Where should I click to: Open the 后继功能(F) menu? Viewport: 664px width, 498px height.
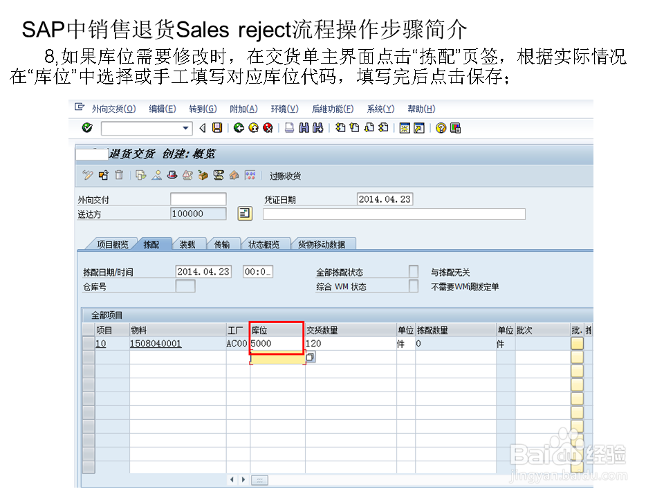tap(333, 109)
